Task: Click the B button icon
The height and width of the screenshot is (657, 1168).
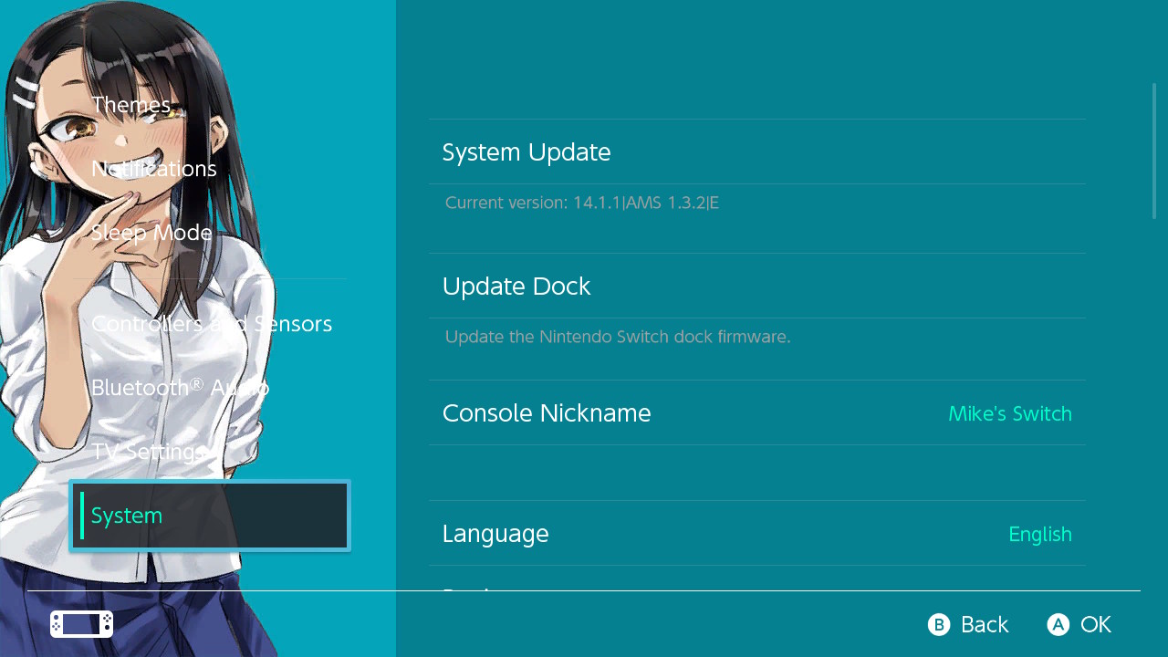Action: coord(939,624)
